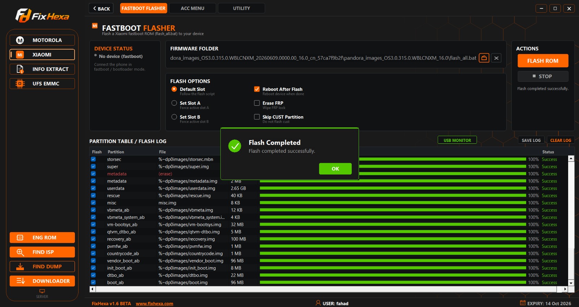
Task: Open Find Dump button
Action: coord(42,266)
